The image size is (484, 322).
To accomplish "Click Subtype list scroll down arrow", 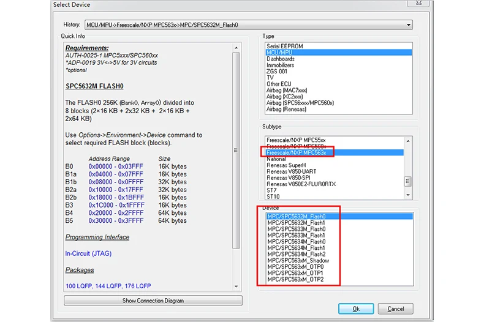I will [408, 195].
